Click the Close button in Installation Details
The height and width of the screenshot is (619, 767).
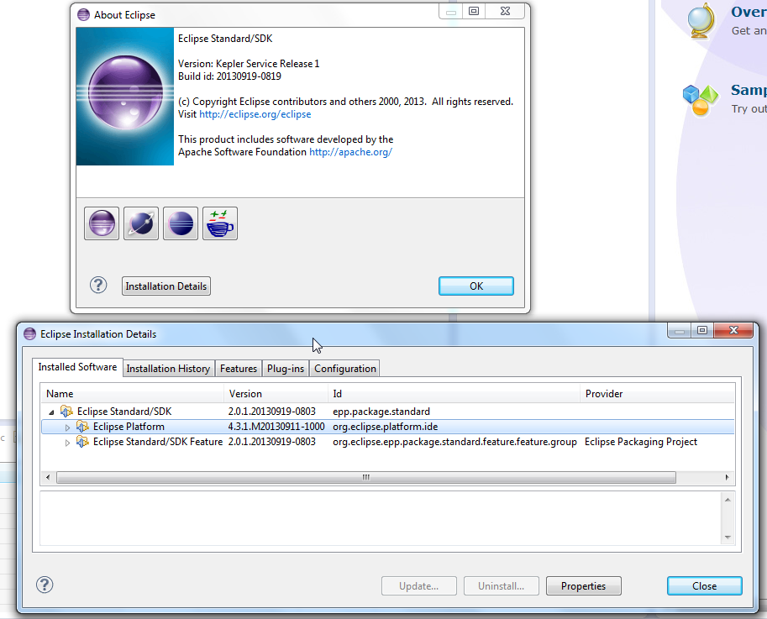coord(704,585)
